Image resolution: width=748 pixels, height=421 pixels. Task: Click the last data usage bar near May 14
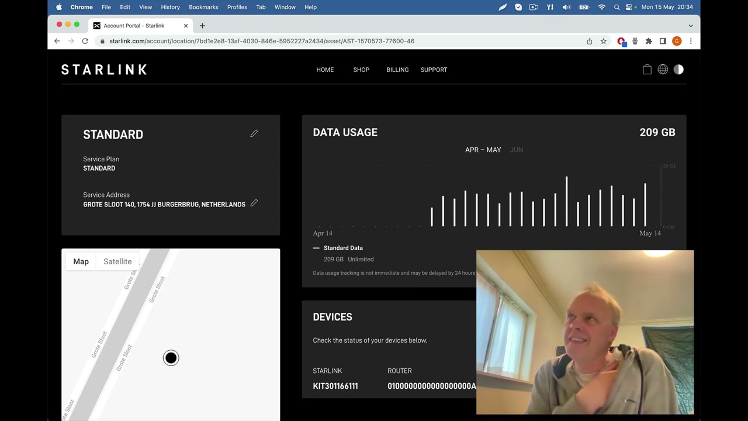coord(645,205)
